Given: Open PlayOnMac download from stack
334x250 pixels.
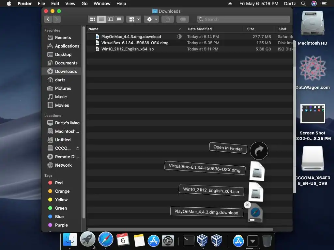Looking at the screenshot, I should point(255,213).
